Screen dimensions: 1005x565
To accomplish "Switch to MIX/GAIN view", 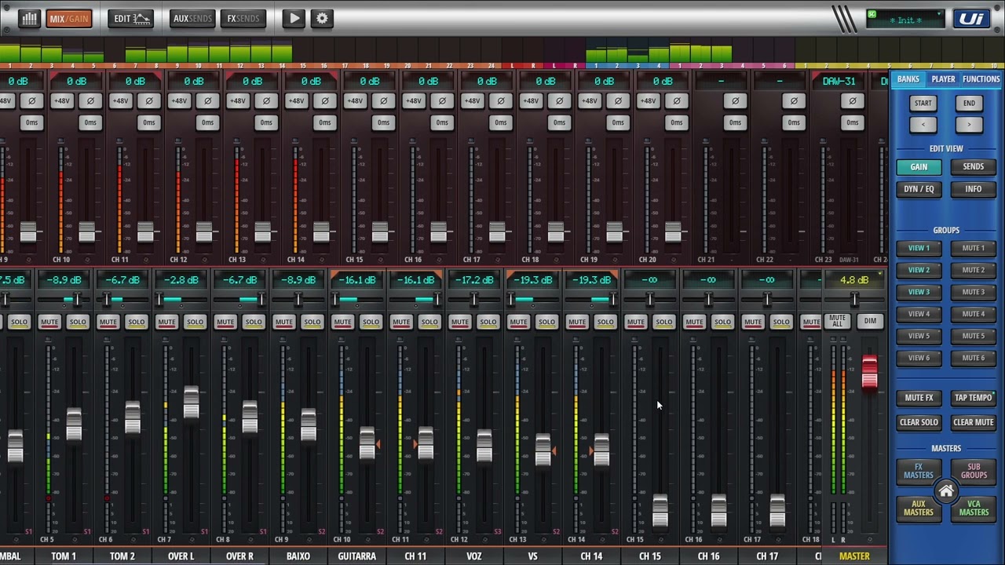I will pyautogui.click(x=69, y=18).
